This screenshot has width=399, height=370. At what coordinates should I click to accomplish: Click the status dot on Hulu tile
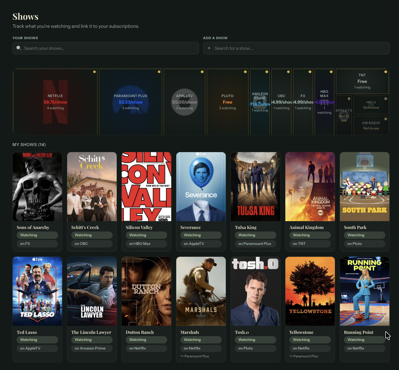pyautogui.click(x=386, y=99)
